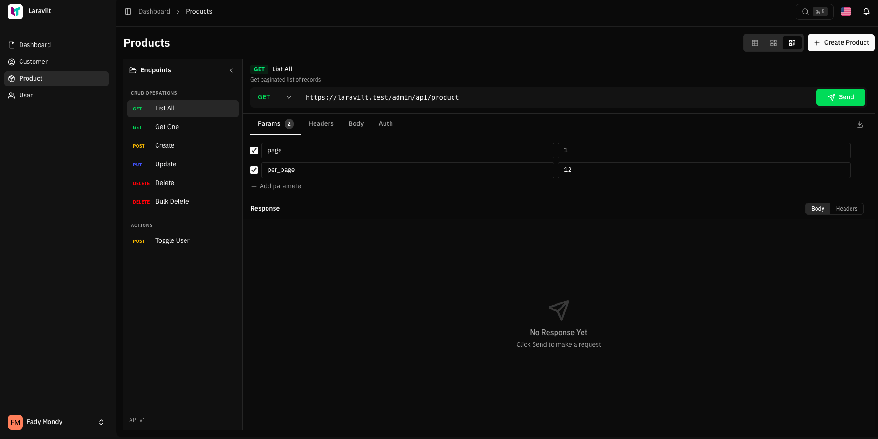Image resolution: width=878 pixels, height=439 pixels.
Task: Open notifications with the bell icon
Action: pos(866,11)
